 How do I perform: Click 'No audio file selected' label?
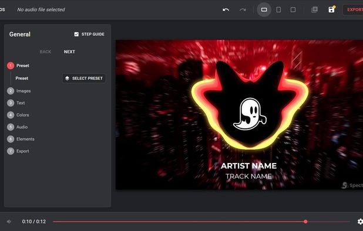tap(41, 10)
